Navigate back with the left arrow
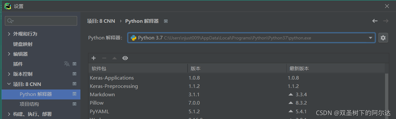Image resolution: width=396 pixels, height=119 pixels. (375, 21)
